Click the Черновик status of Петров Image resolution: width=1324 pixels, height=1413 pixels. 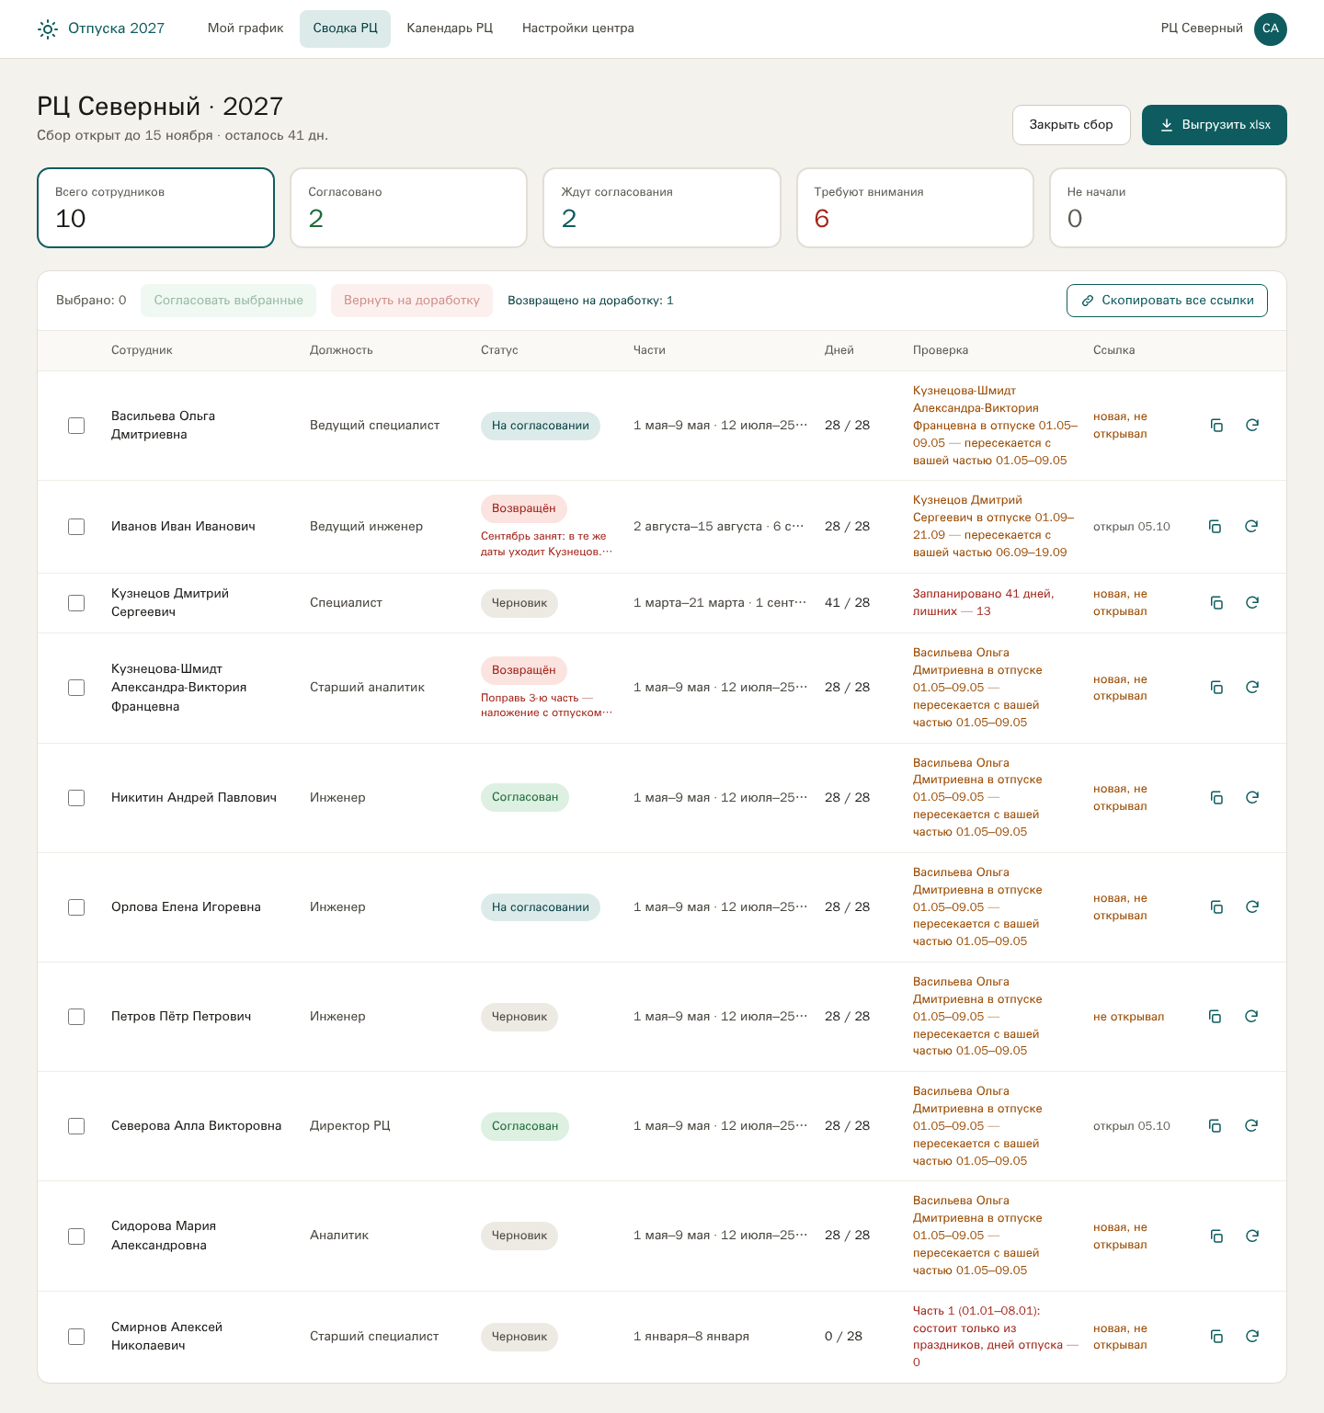tap(519, 1017)
